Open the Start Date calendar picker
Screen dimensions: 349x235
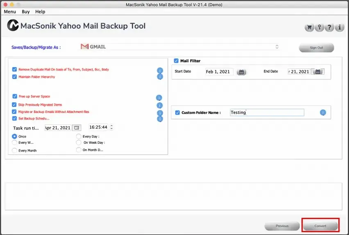241,72
